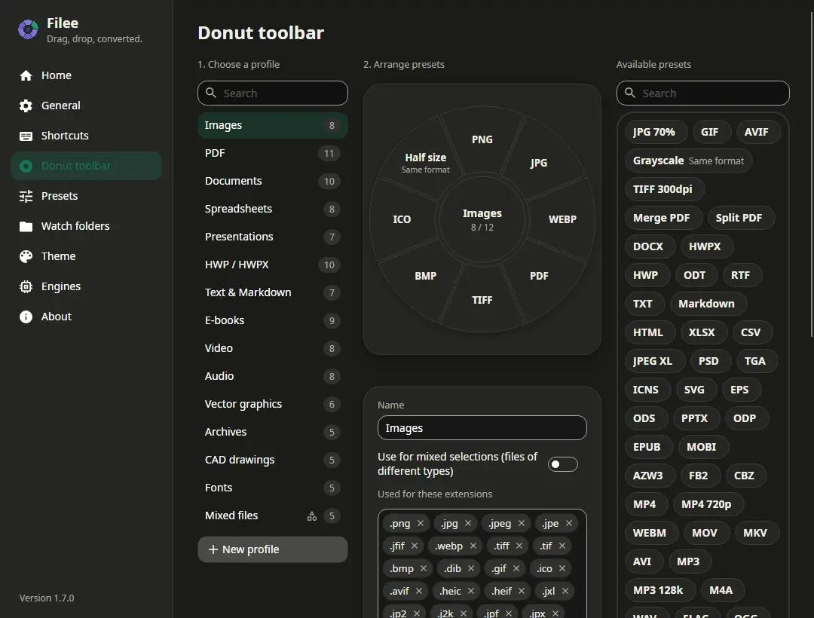814x618 pixels.
Task: Choose the Merge PDF preset
Action: coord(662,218)
